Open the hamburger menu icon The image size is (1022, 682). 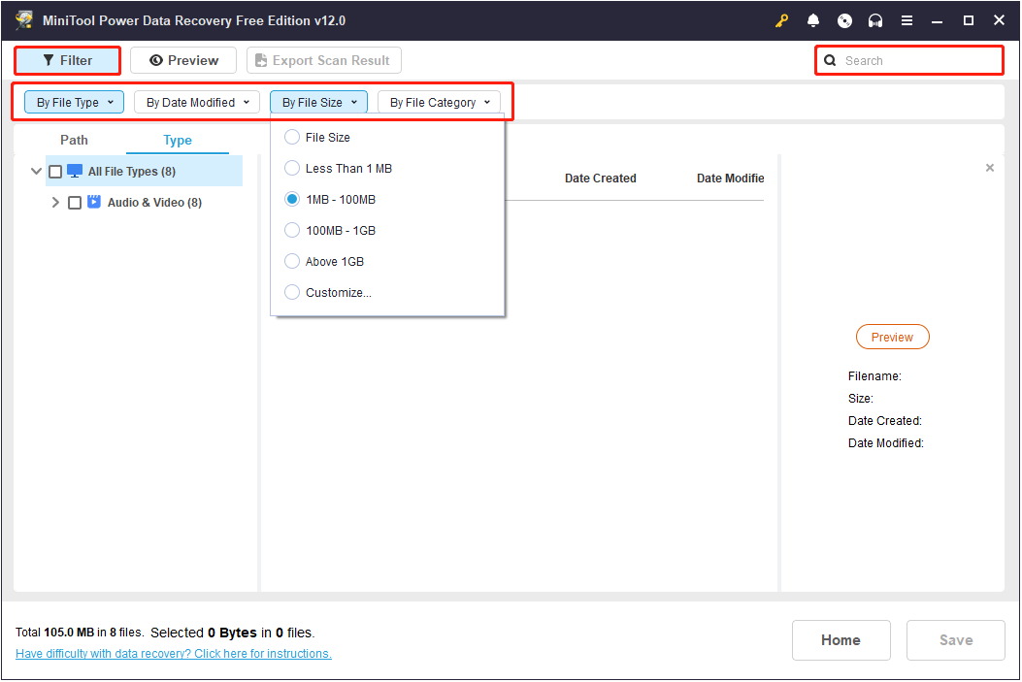pos(907,20)
